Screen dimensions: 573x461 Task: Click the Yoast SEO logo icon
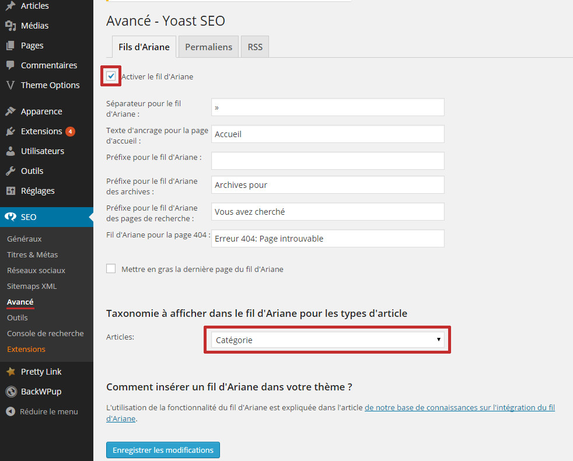click(11, 217)
